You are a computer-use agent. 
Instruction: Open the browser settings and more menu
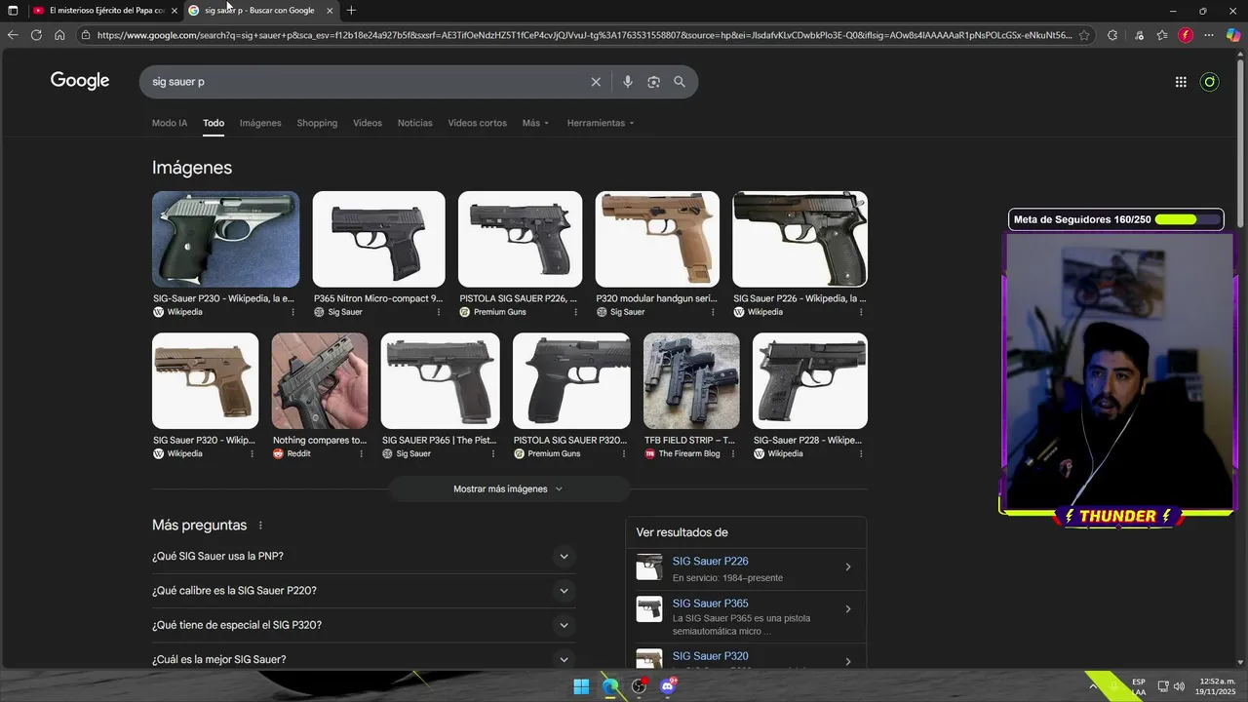click(x=1209, y=35)
